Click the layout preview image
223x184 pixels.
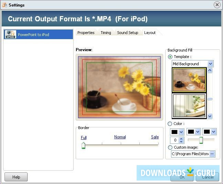click(x=119, y=87)
